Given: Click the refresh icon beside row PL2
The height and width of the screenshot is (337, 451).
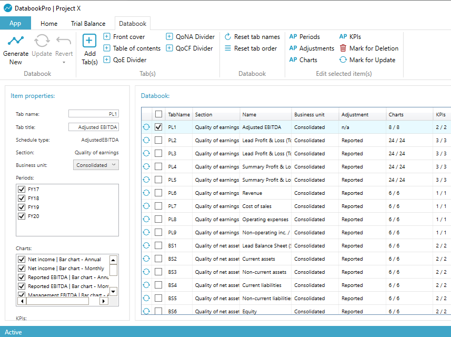Looking at the screenshot, I should [x=146, y=140].
